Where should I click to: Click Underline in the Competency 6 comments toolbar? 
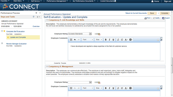tap(113, 88)
